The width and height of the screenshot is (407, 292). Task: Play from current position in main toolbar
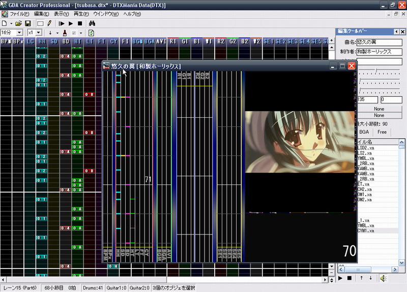[71, 23]
